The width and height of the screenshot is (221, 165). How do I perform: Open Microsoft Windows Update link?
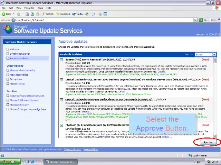tap(24, 100)
